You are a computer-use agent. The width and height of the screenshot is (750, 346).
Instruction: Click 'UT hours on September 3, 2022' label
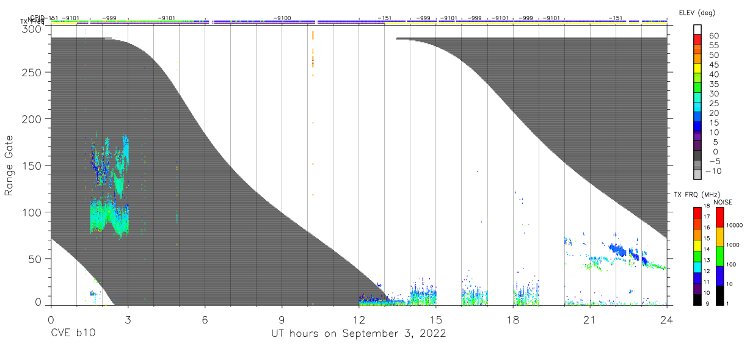(359, 334)
